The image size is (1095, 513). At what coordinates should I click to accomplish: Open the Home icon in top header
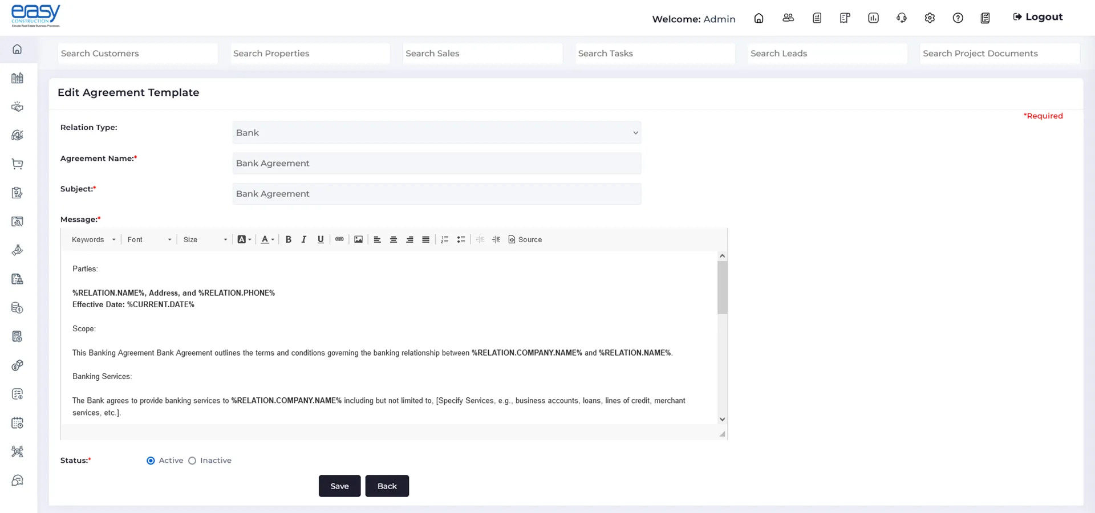759,18
